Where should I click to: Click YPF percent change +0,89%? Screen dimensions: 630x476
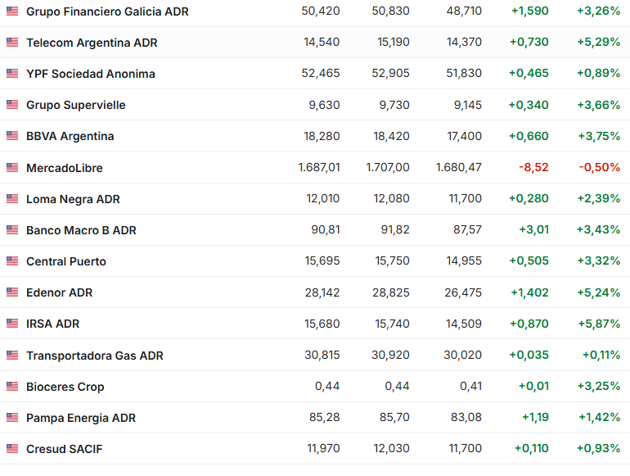[598, 73]
